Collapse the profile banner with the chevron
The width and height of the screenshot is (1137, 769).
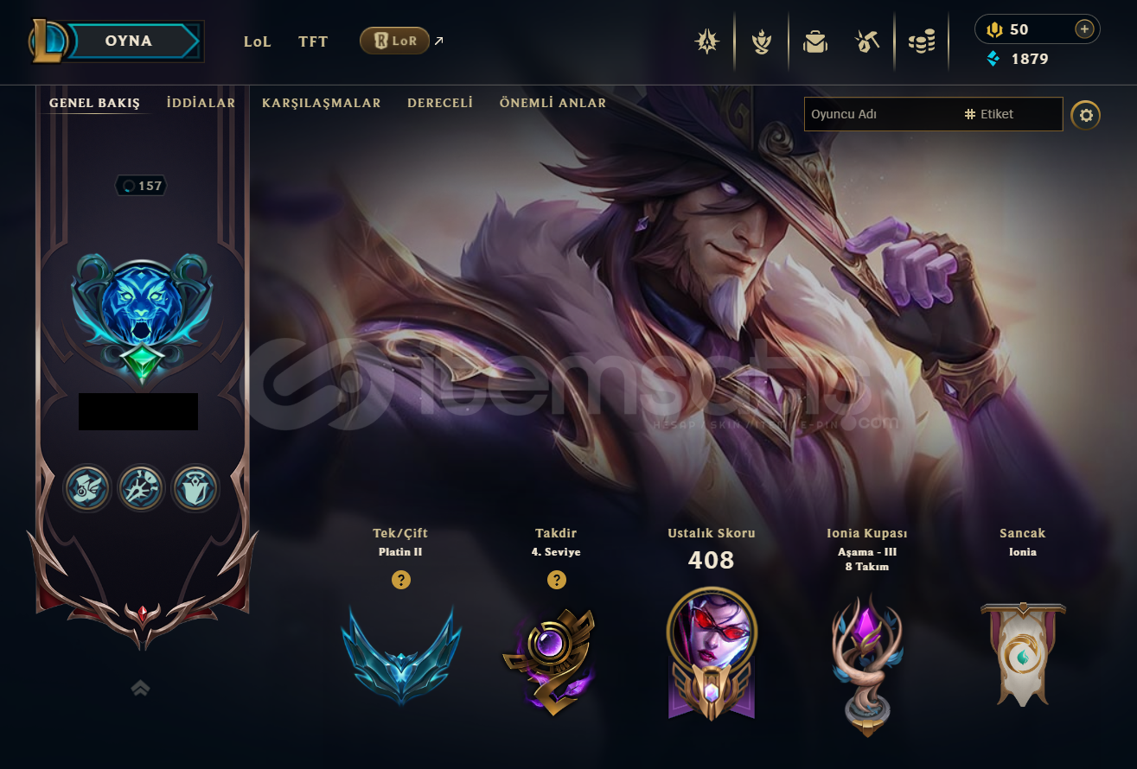point(140,688)
